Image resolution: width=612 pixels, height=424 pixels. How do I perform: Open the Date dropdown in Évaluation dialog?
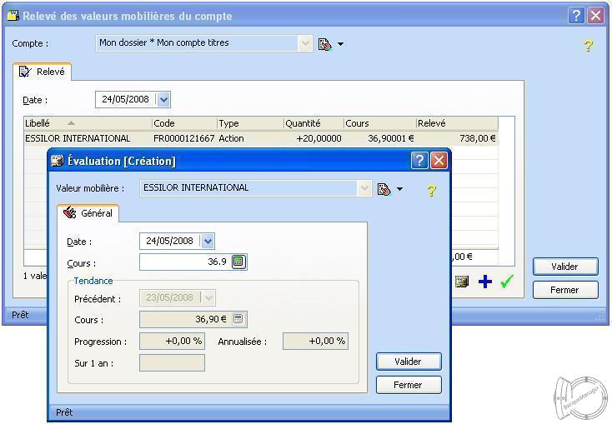point(208,241)
